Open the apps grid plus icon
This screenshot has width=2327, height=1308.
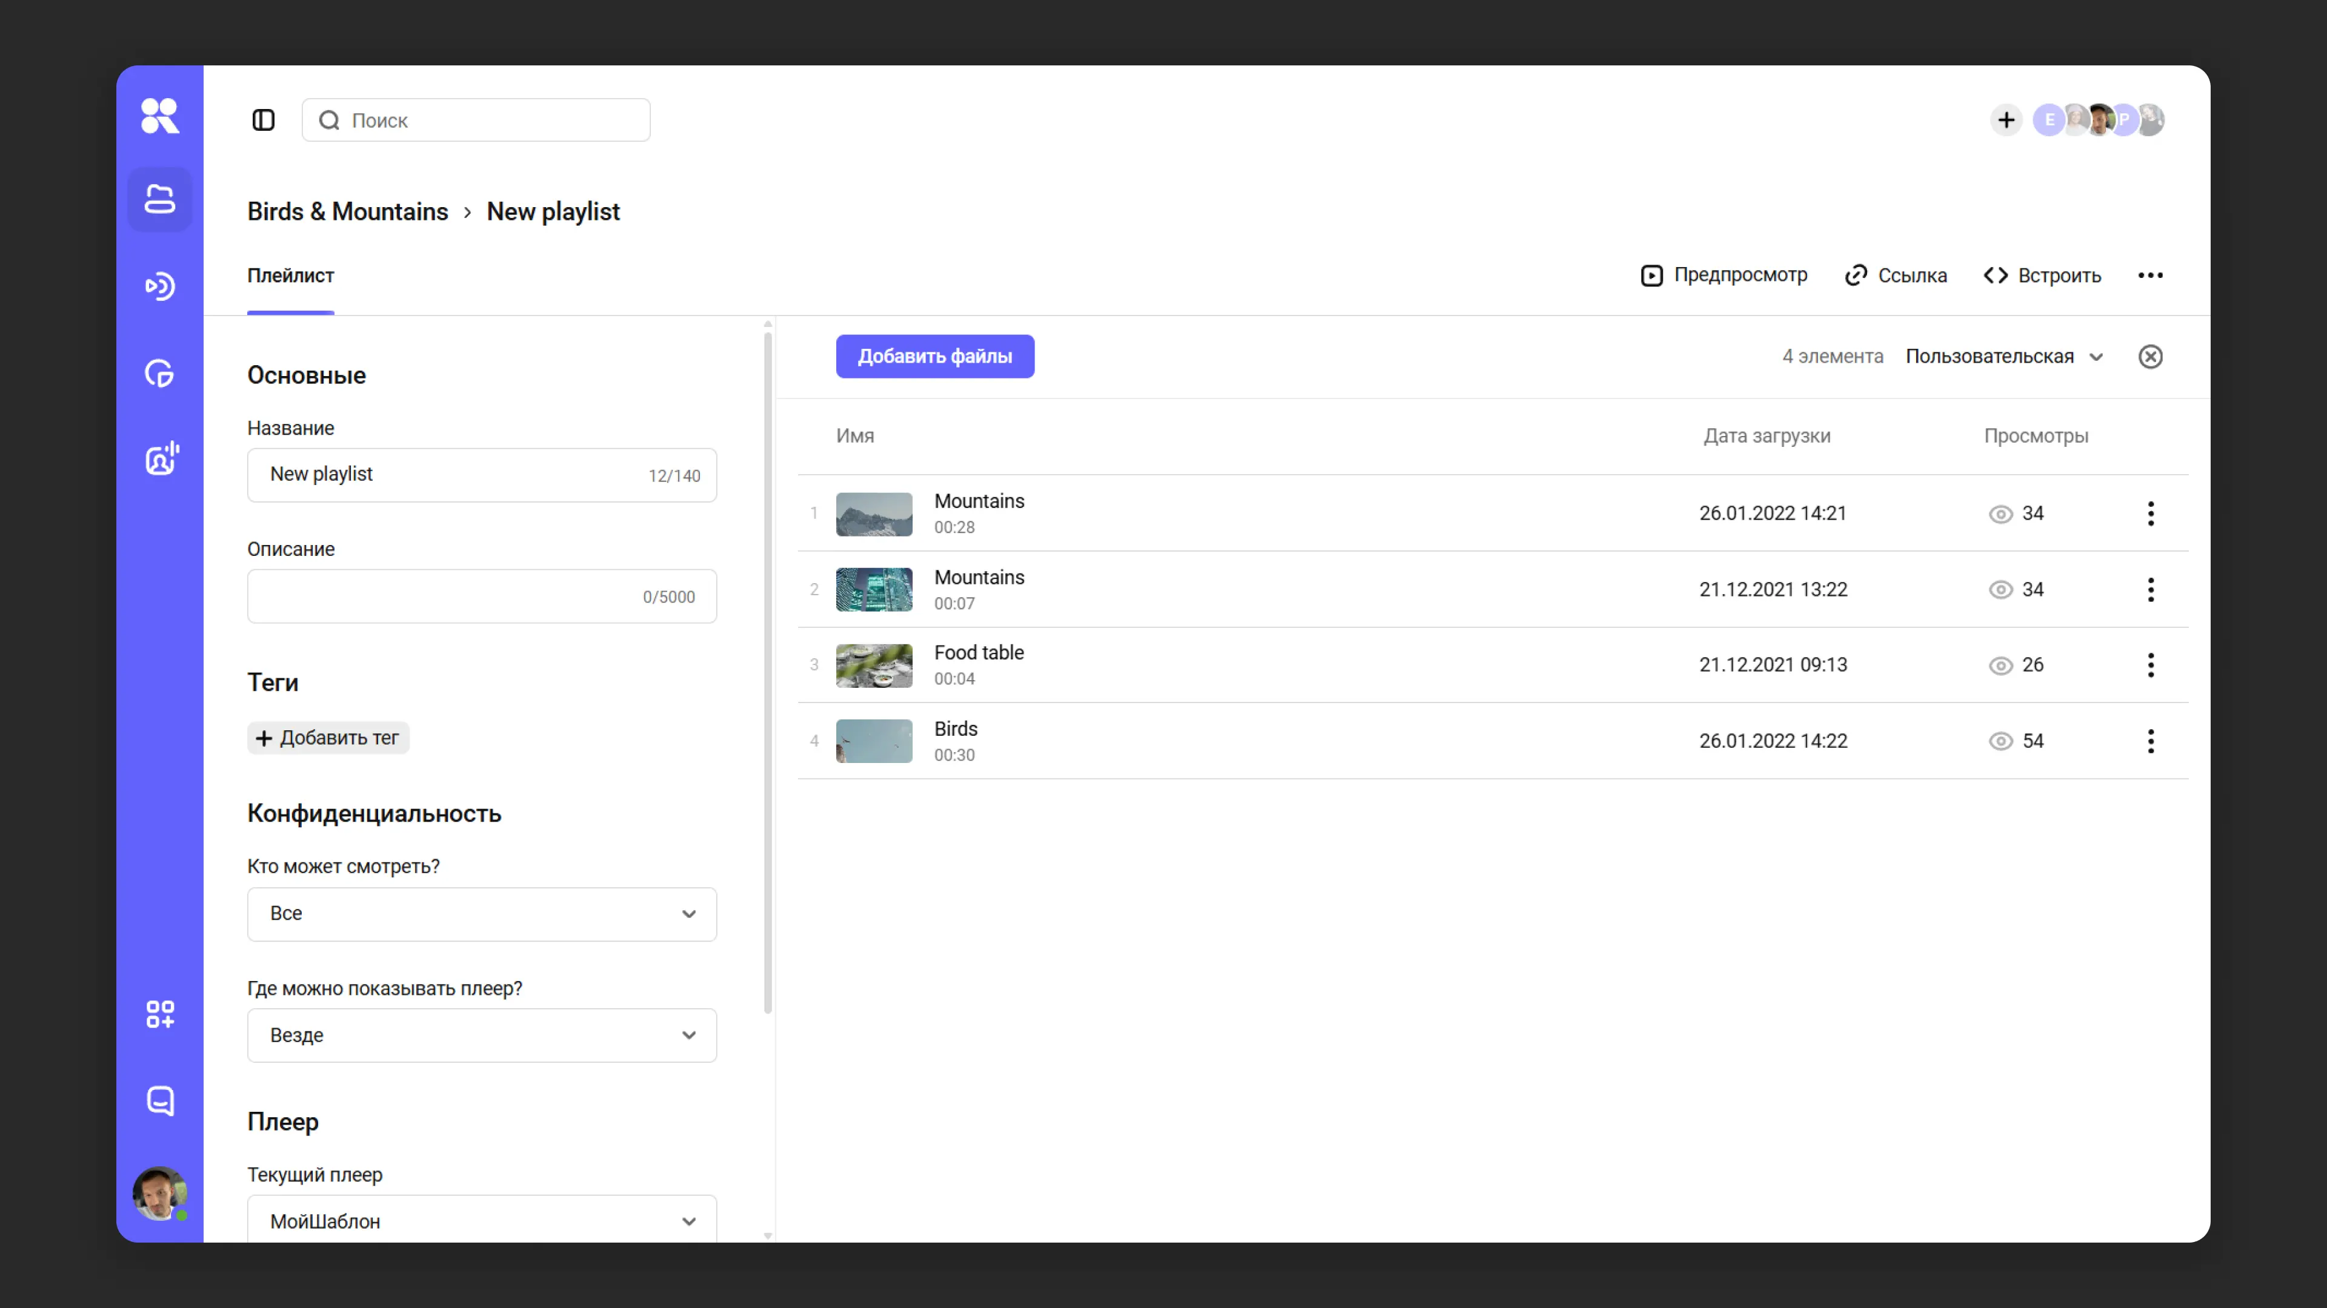tap(160, 1014)
